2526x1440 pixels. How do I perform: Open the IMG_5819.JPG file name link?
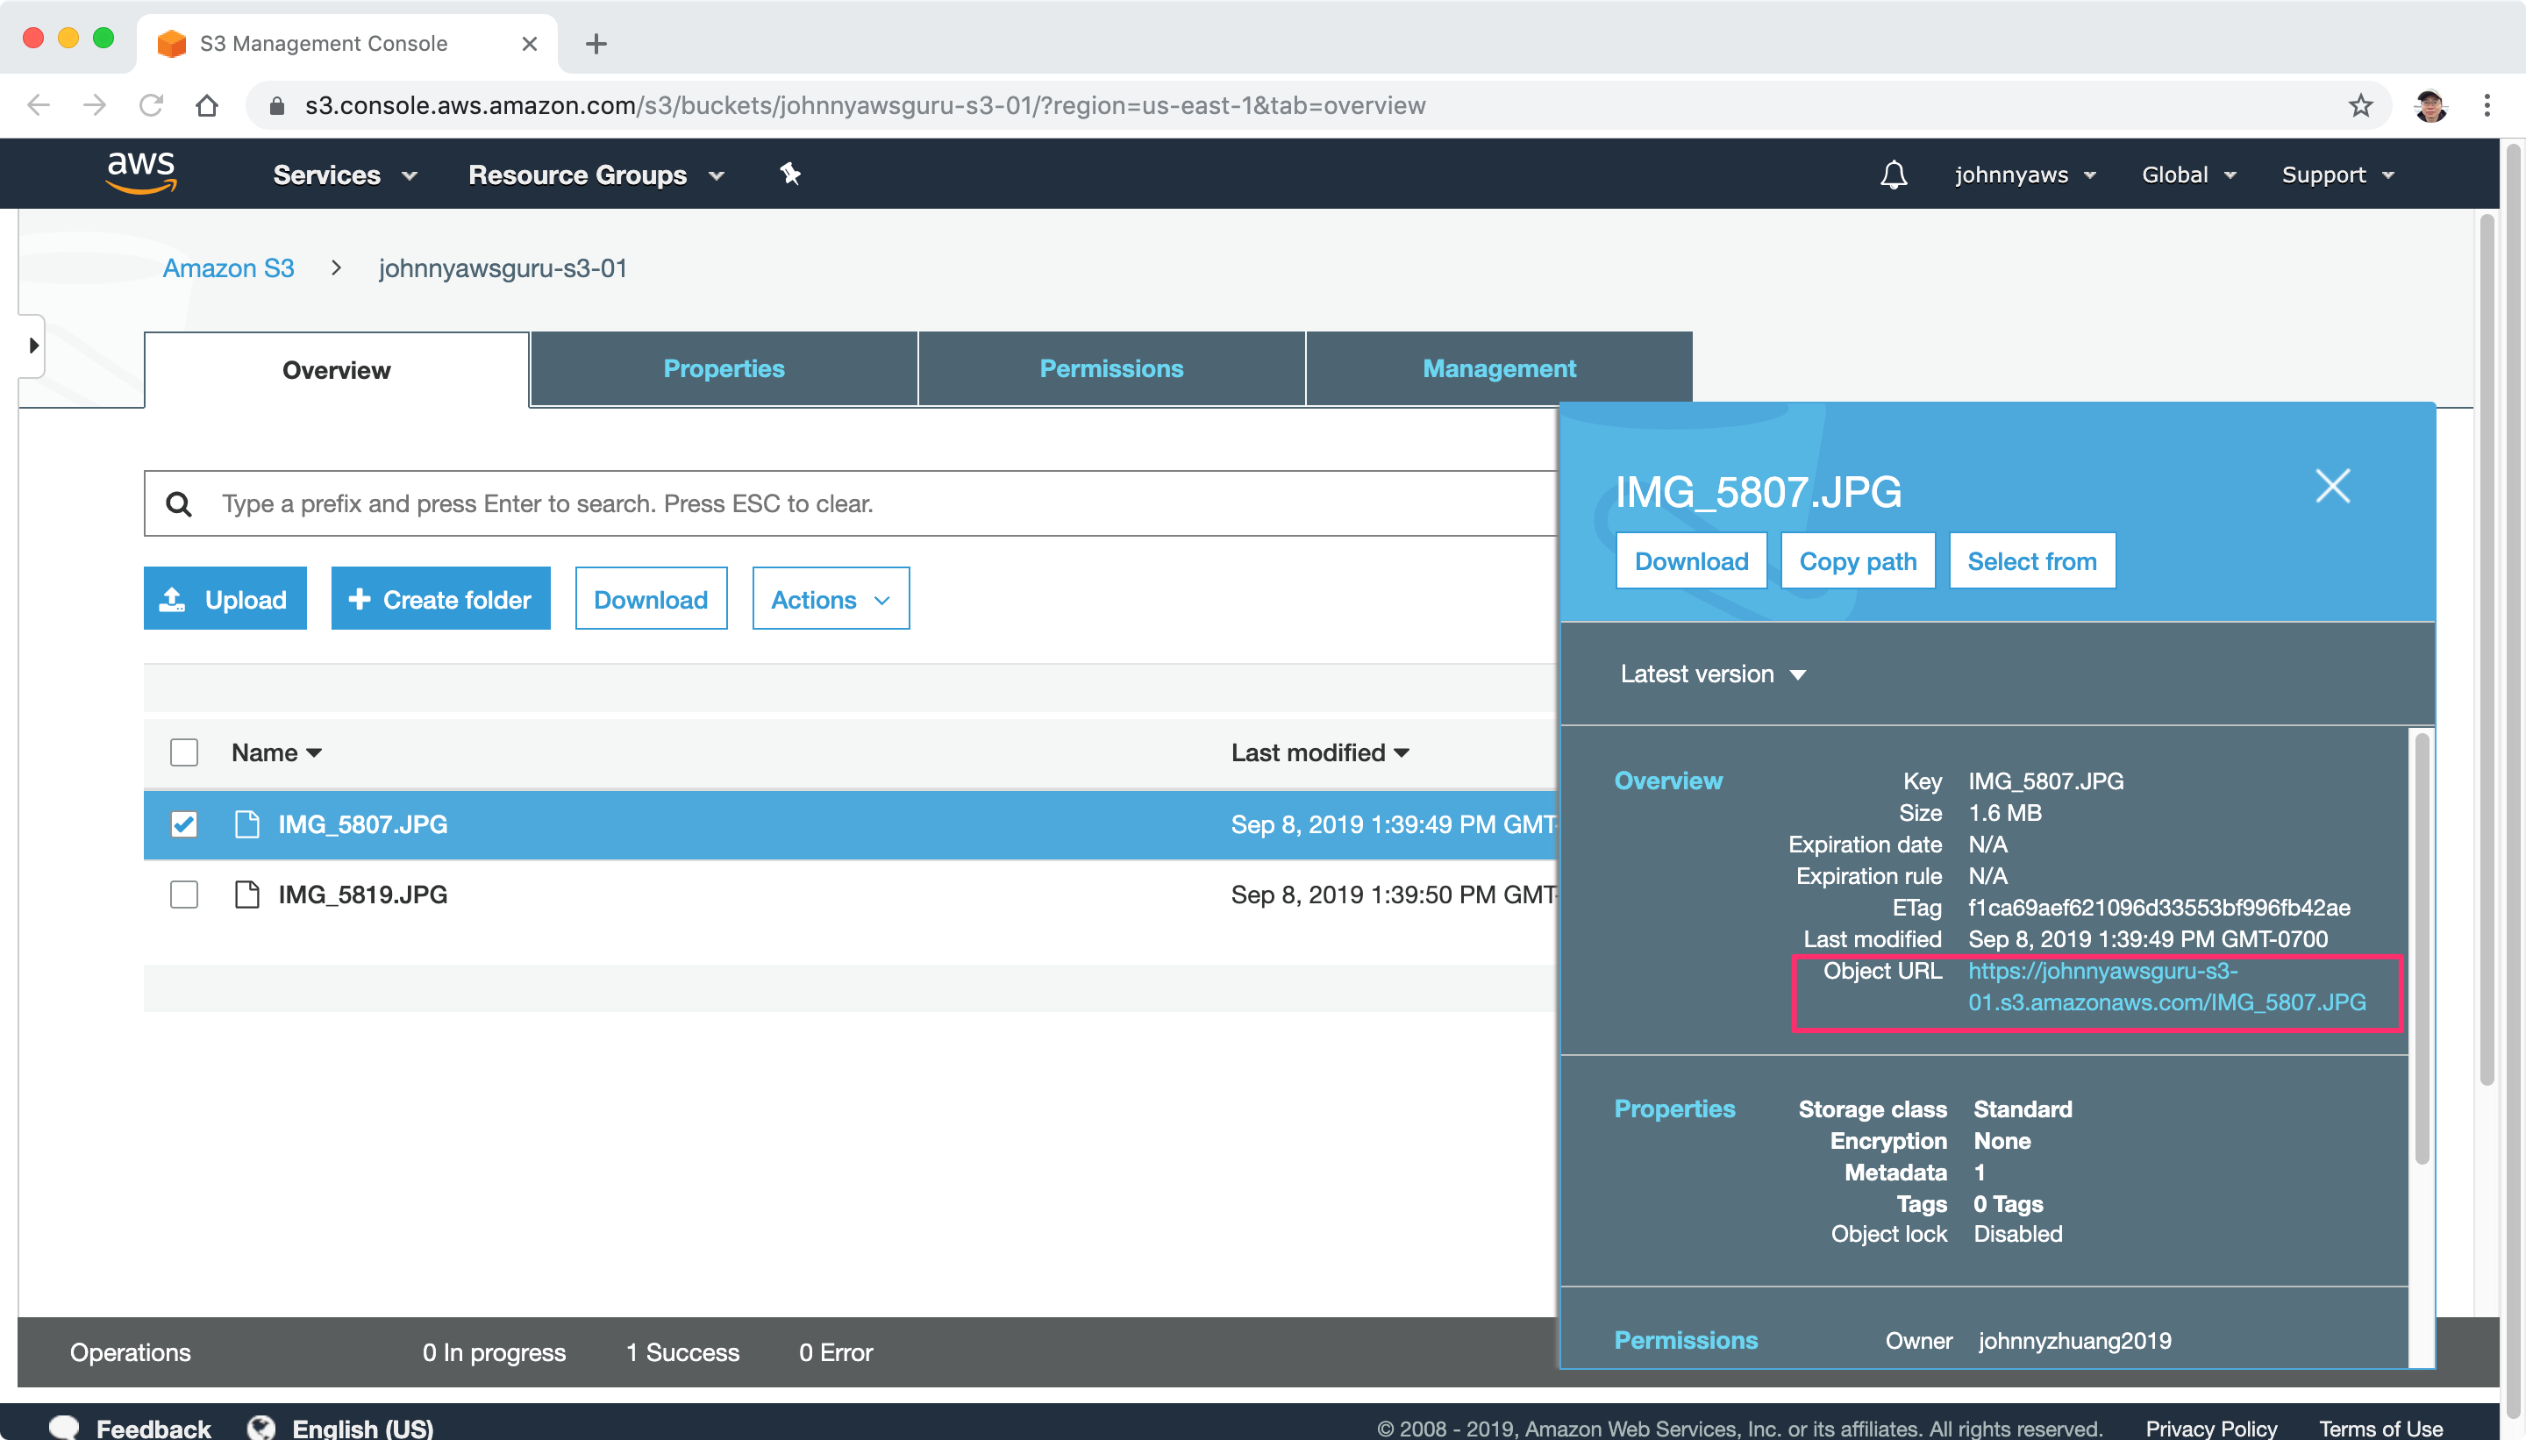coord(363,895)
